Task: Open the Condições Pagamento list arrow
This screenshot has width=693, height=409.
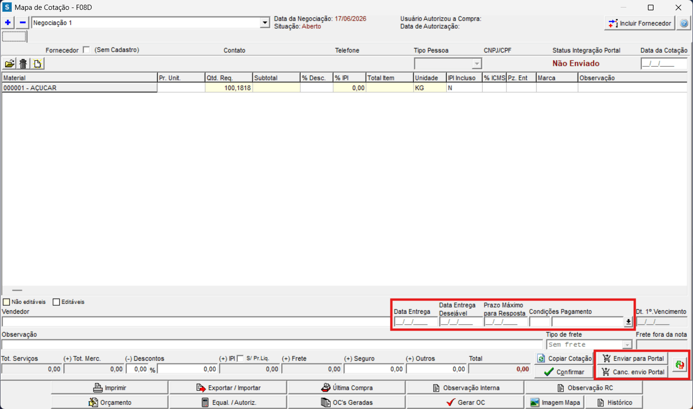Action: [x=628, y=322]
